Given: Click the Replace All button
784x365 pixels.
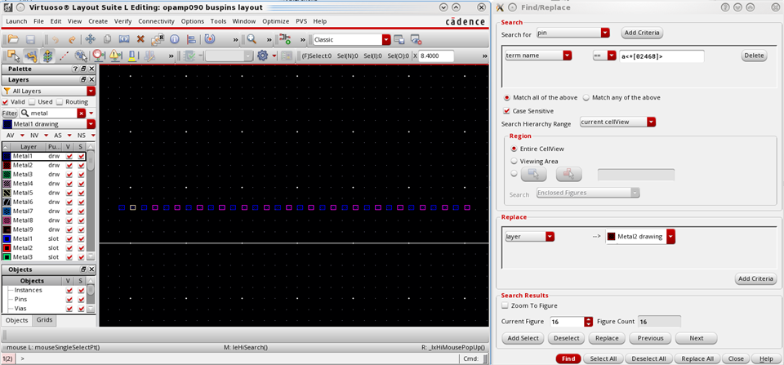Looking at the screenshot, I should pos(697,359).
